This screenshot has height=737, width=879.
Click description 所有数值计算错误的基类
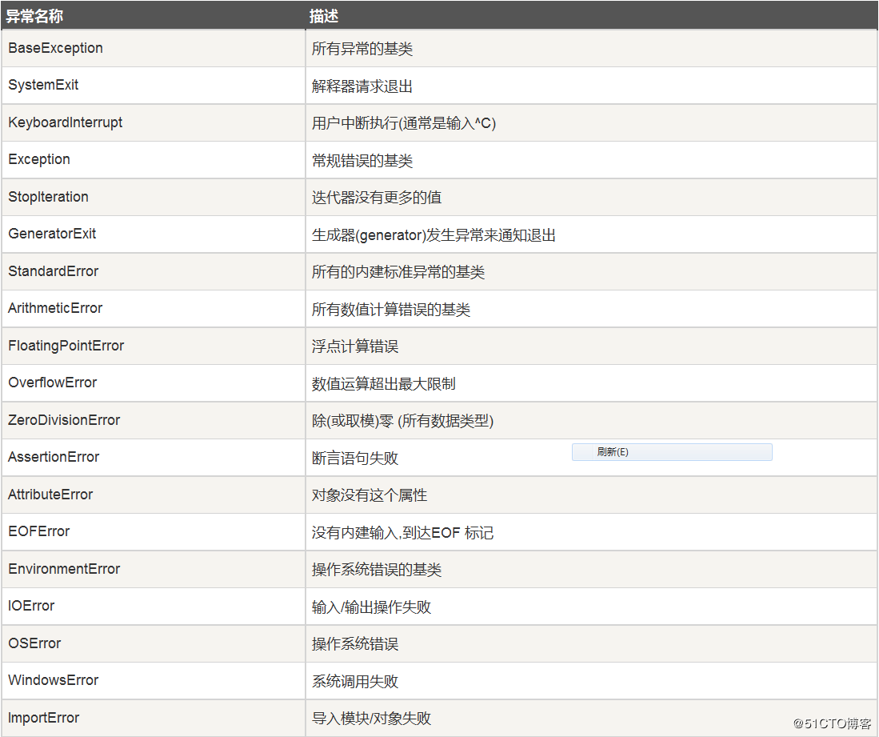point(391,309)
